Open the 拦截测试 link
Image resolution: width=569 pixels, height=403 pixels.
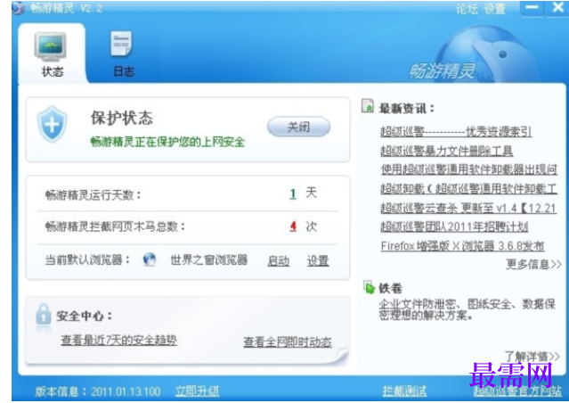point(404,391)
